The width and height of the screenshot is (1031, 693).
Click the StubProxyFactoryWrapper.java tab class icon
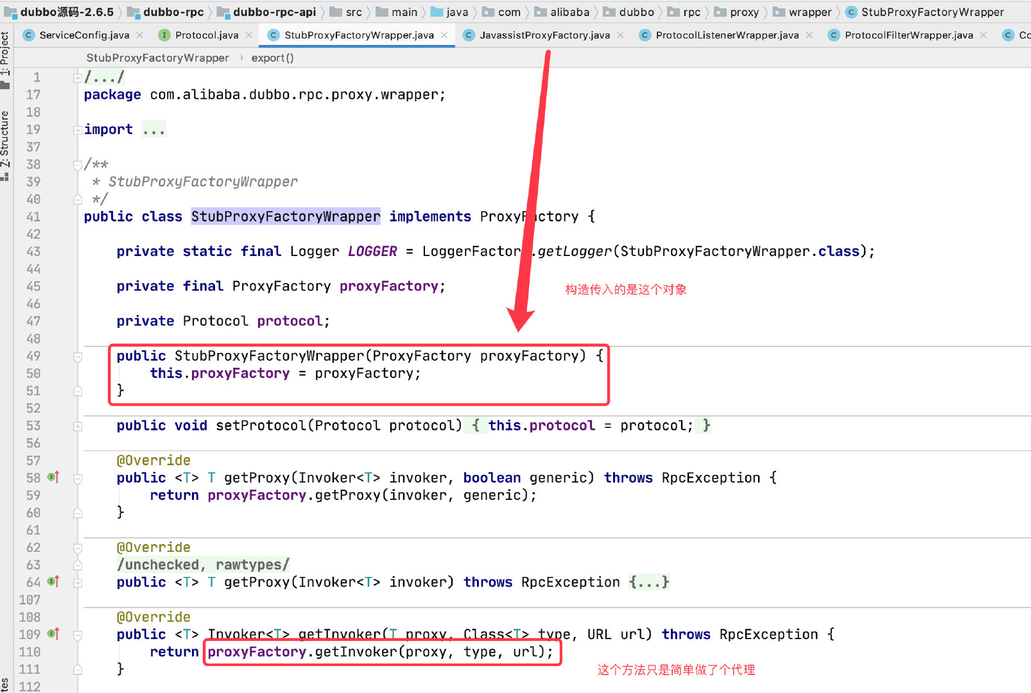(273, 35)
